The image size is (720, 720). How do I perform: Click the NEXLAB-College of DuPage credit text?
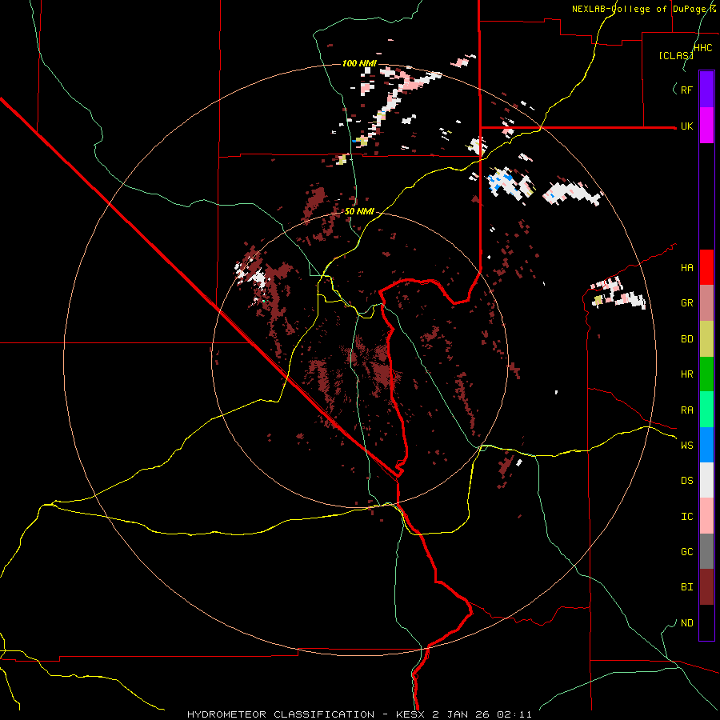tap(642, 9)
